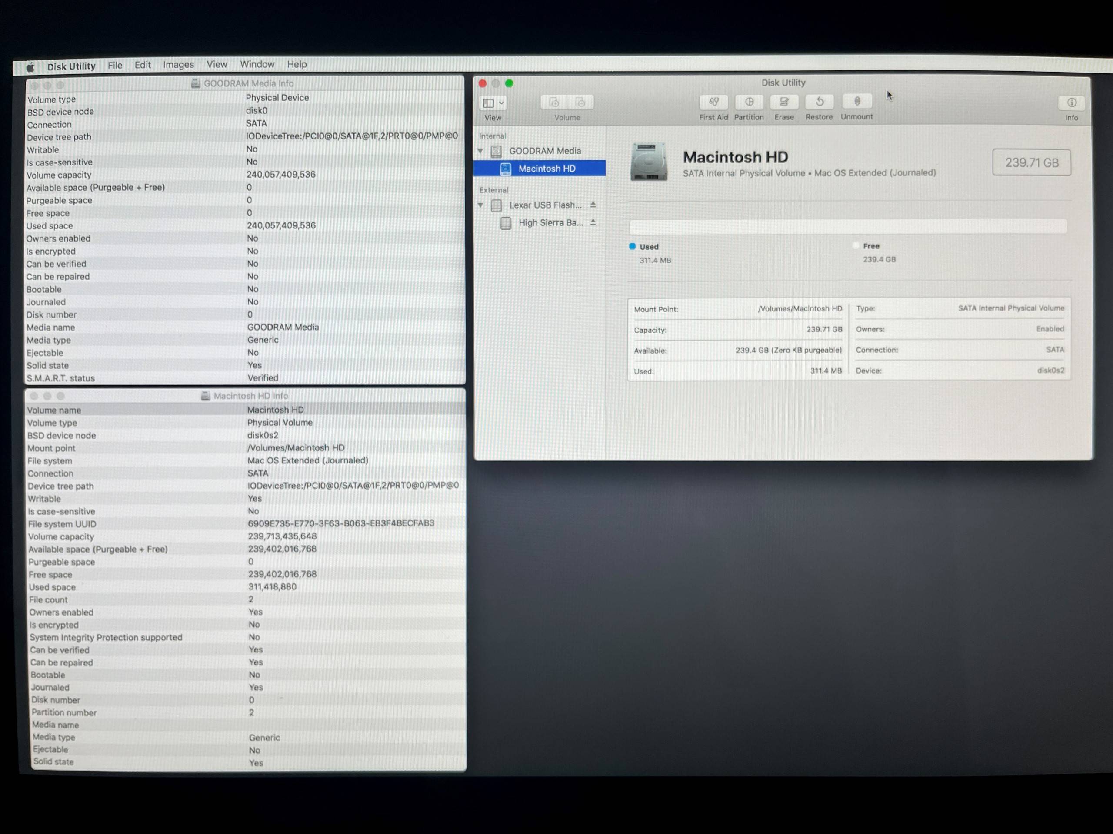This screenshot has height=834, width=1113.
Task: Click the File system UUID value
Action: coord(341,523)
